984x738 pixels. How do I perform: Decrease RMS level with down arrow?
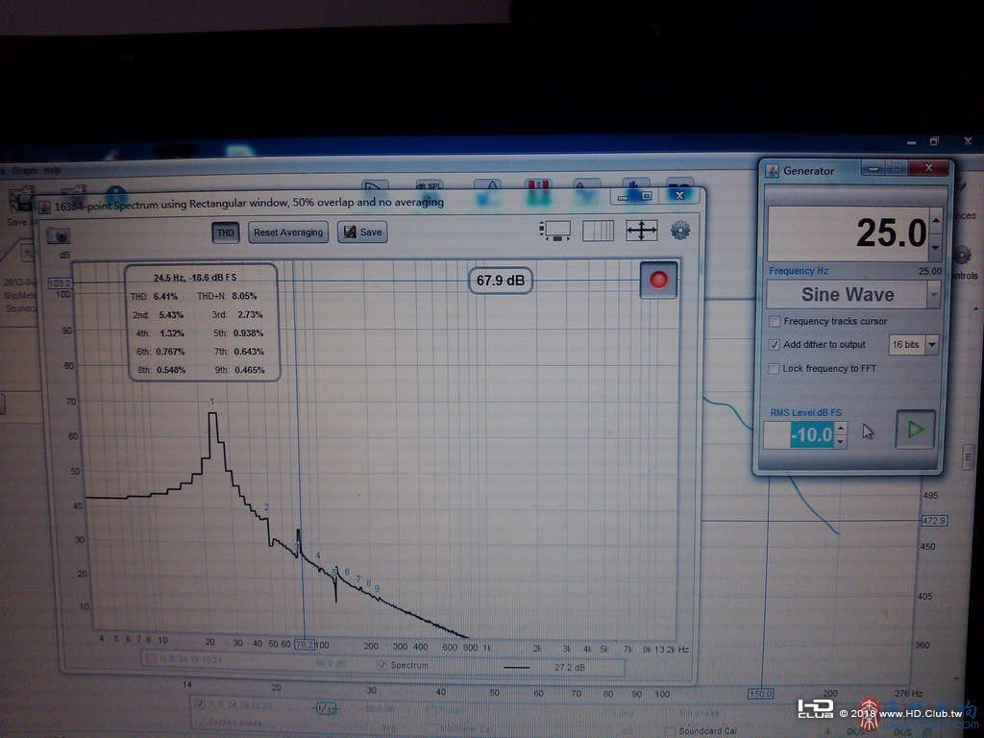tap(841, 441)
